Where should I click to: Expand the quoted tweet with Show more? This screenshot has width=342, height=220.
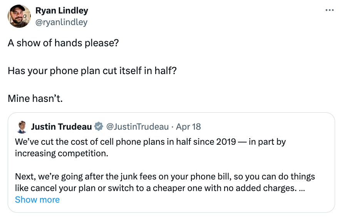(37, 200)
